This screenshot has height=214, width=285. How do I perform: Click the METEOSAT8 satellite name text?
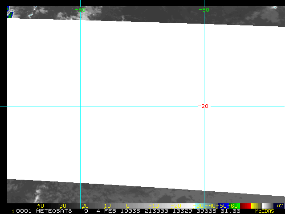53,211
